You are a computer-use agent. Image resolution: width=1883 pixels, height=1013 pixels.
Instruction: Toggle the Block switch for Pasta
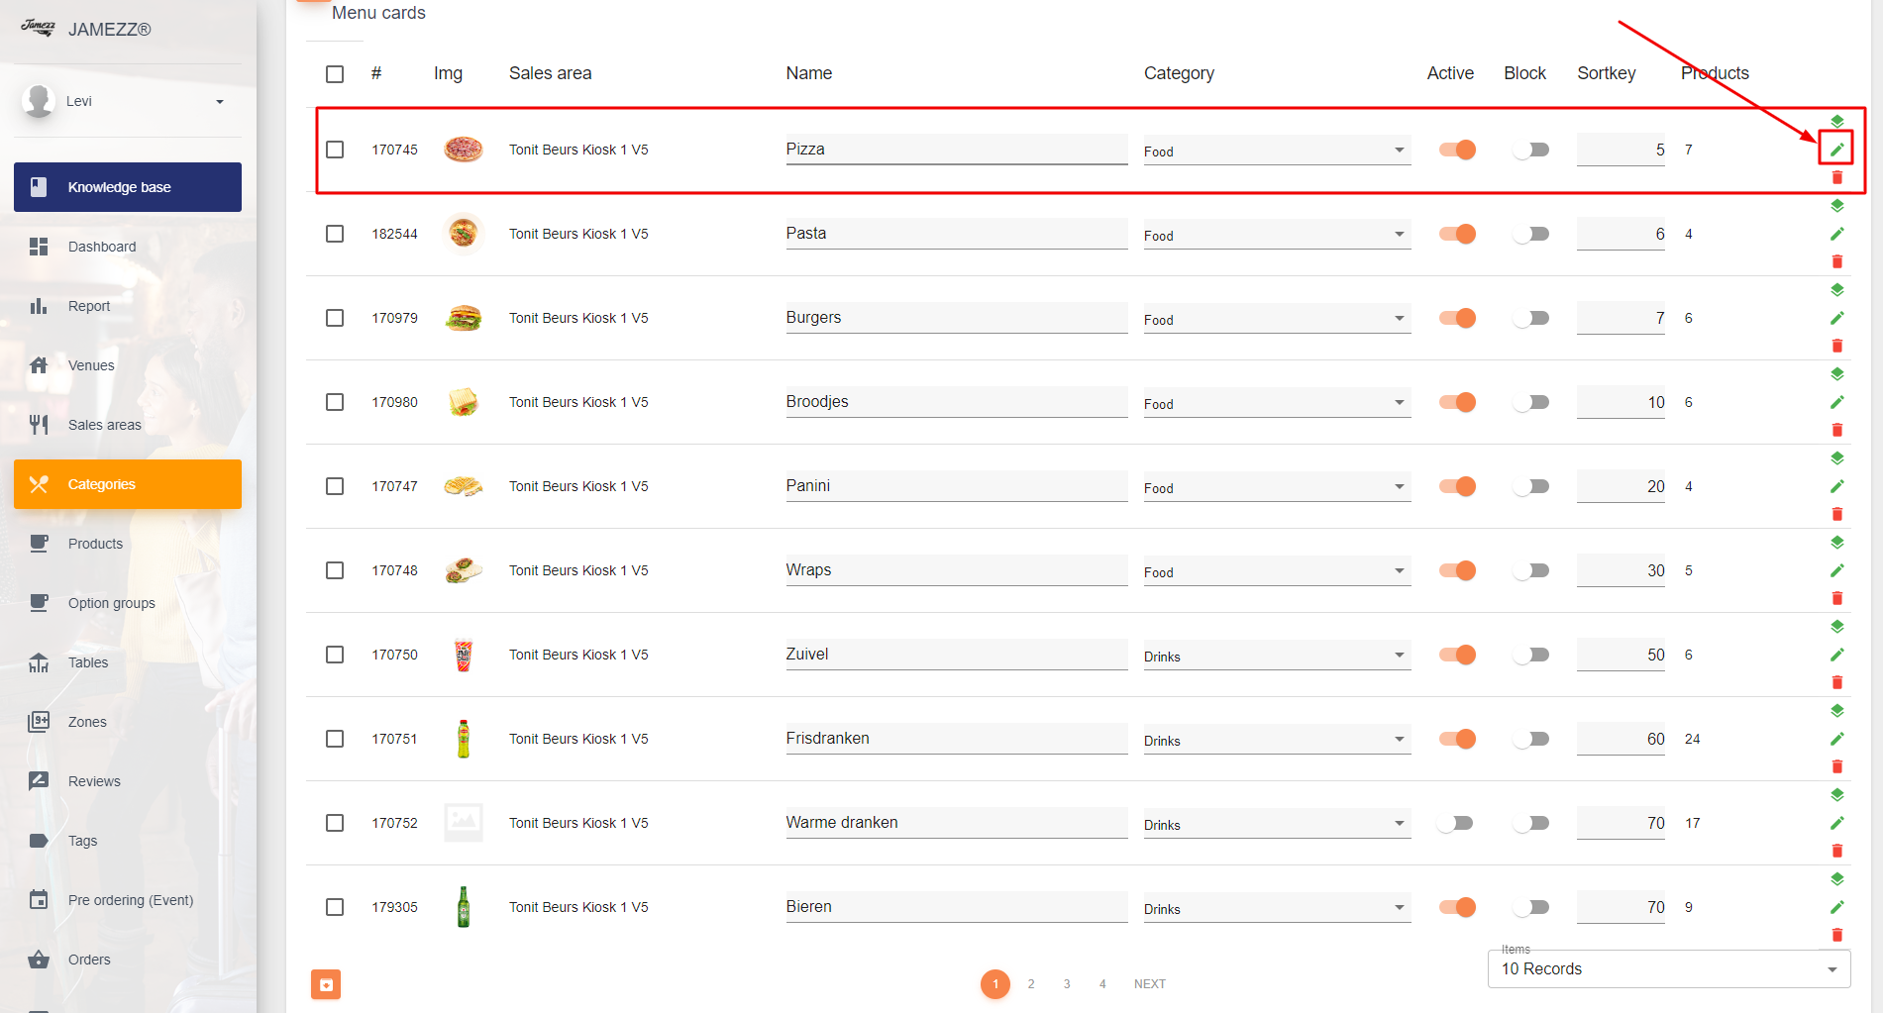coord(1530,234)
